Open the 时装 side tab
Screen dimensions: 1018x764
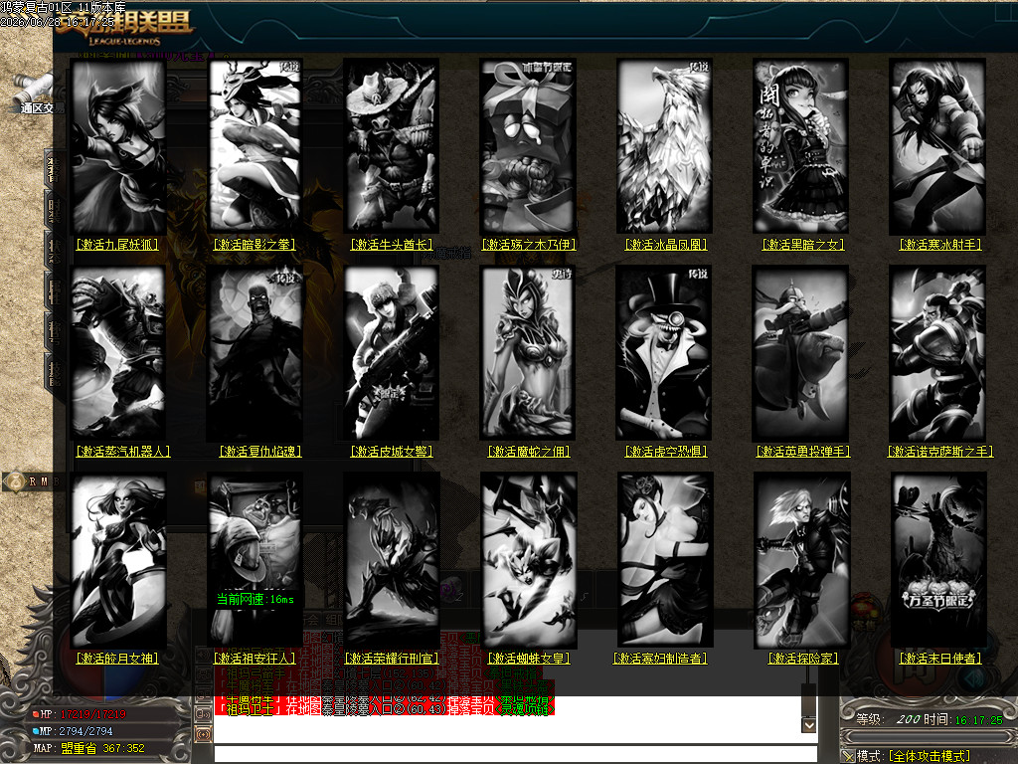(55, 209)
